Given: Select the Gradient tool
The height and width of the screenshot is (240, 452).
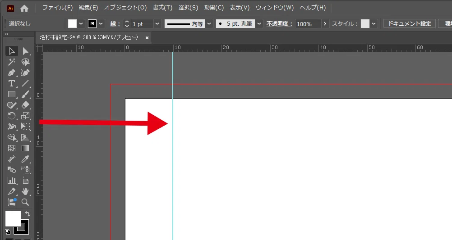Looking at the screenshot, I should click(25, 148).
